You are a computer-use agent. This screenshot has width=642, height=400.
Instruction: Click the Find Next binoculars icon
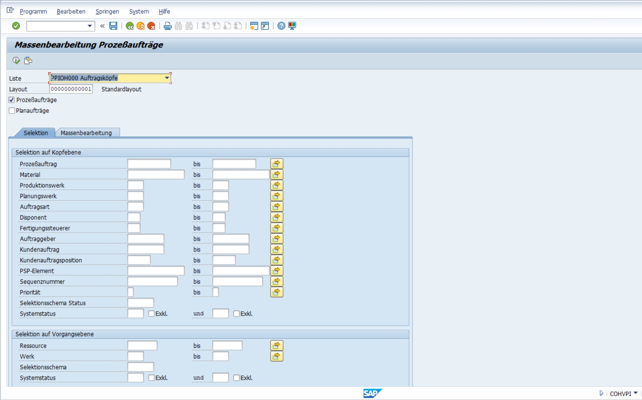pyautogui.click(x=189, y=26)
